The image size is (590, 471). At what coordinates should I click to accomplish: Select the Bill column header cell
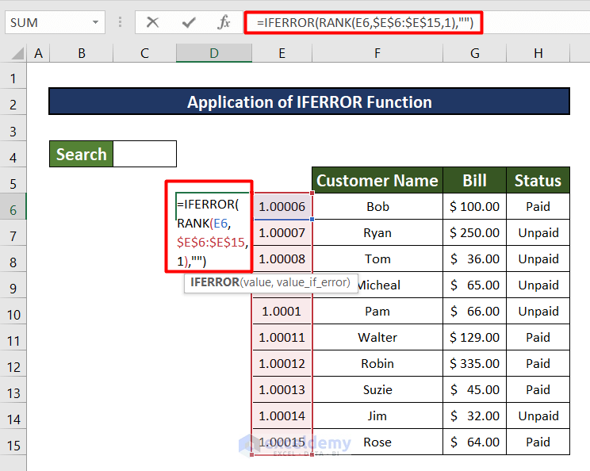(474, 181)
